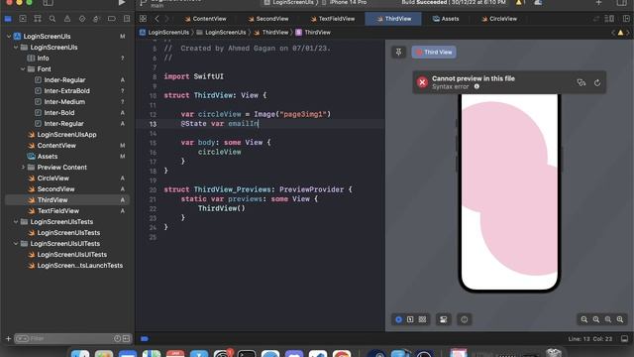
Task: Open the iPhone 14 Pro destination selector
Action: pos(345,2)
